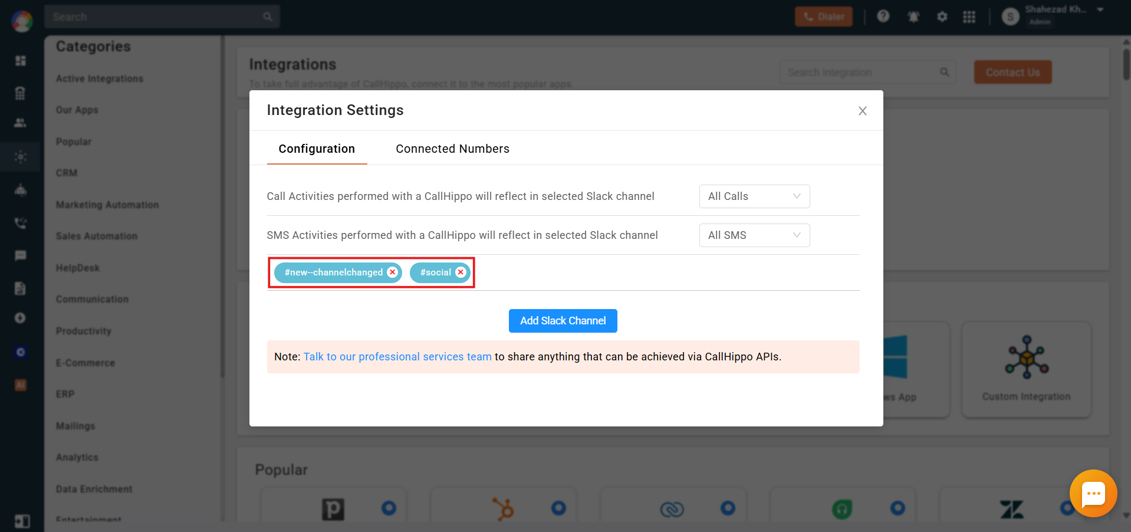
Task: Open the users icon in left sidebar
Action: tap(21, 123)
